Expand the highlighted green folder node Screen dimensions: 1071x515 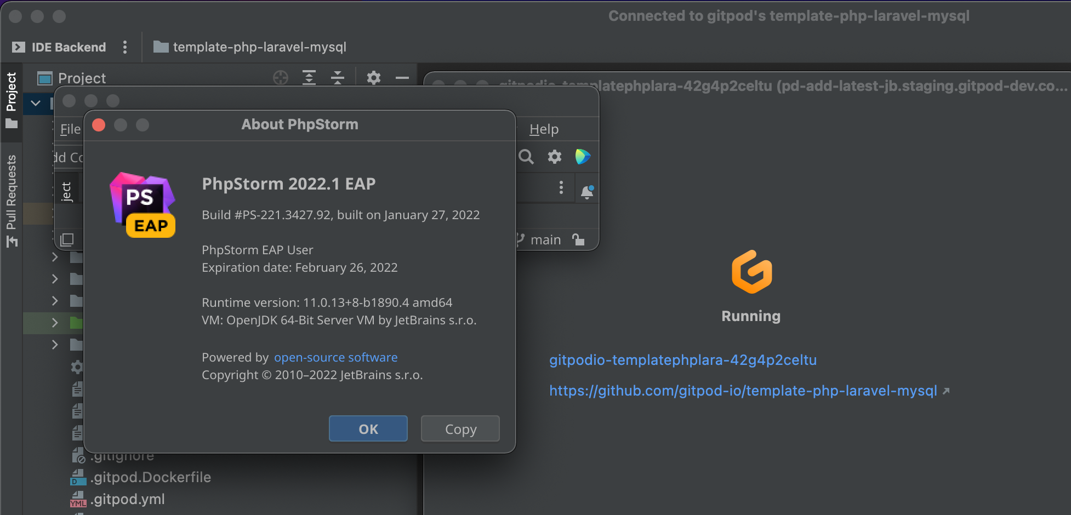[x=55, y=322]
